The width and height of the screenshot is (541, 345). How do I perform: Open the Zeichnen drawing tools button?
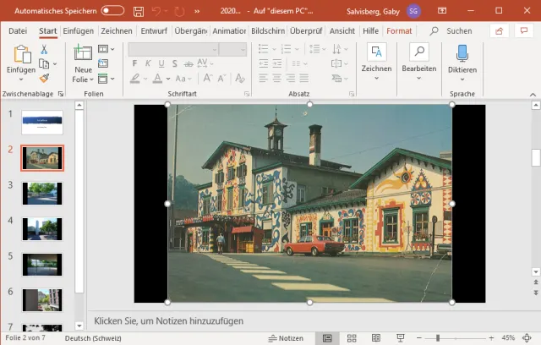[376, 53]
